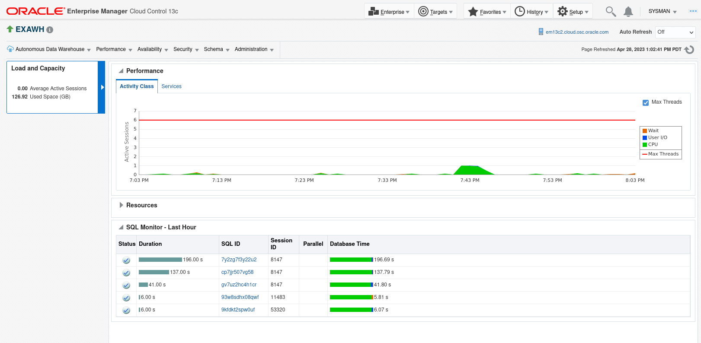Click the refresh page icon
This screenshot has height=343, width=701.
click(x=689, y=50)
